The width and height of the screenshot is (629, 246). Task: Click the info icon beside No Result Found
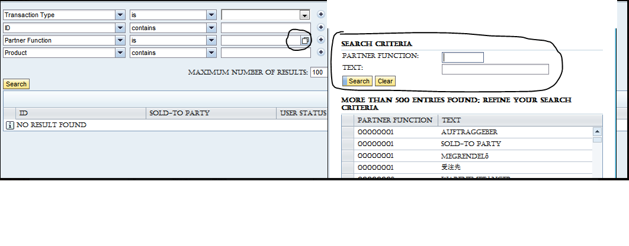pos(10,125)
